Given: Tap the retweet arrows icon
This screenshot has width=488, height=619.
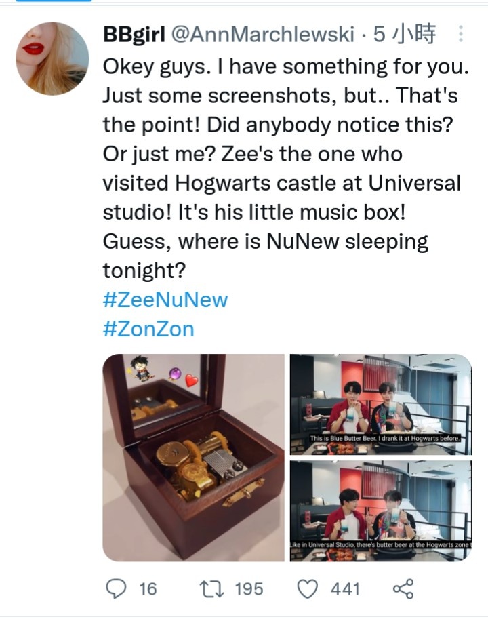Looking at the screenshot, I should (x=212, y=588).
